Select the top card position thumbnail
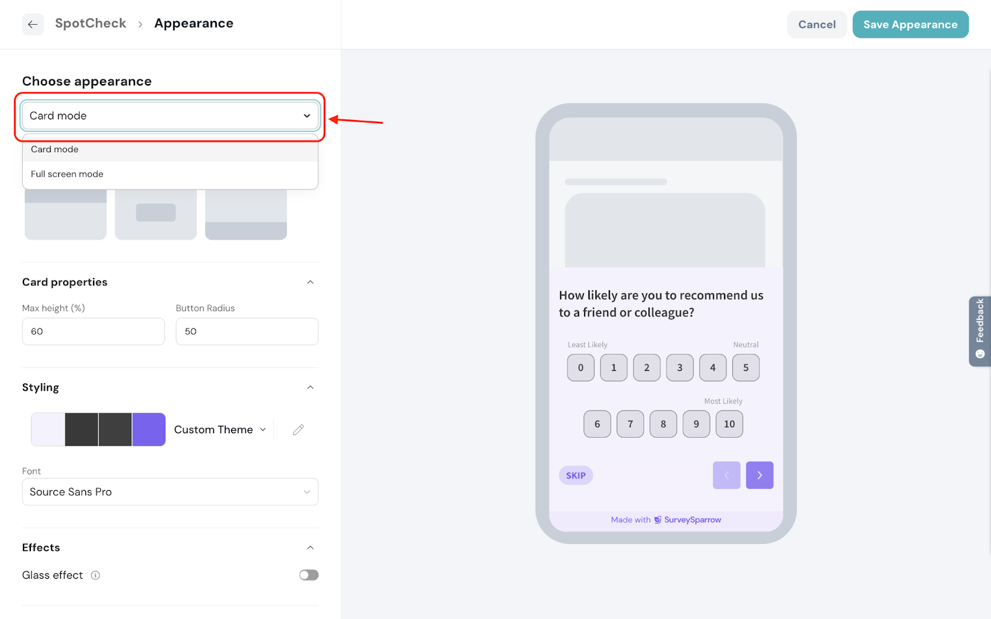The width and height of the screenshot is (991, 619). click(66, 214)
